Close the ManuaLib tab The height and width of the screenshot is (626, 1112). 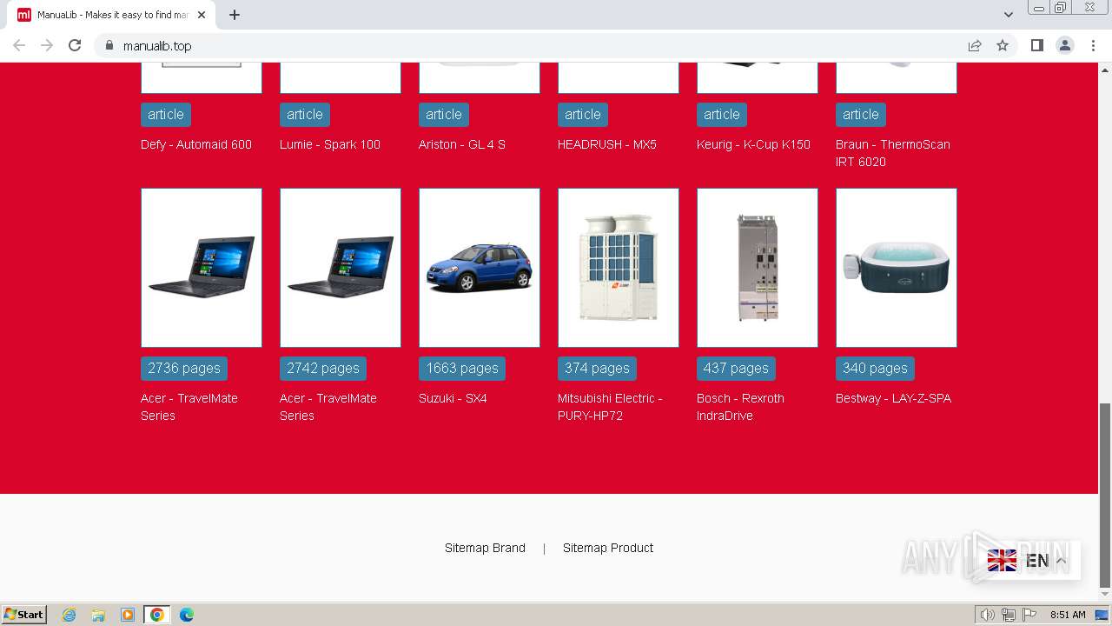coord(202,15)
